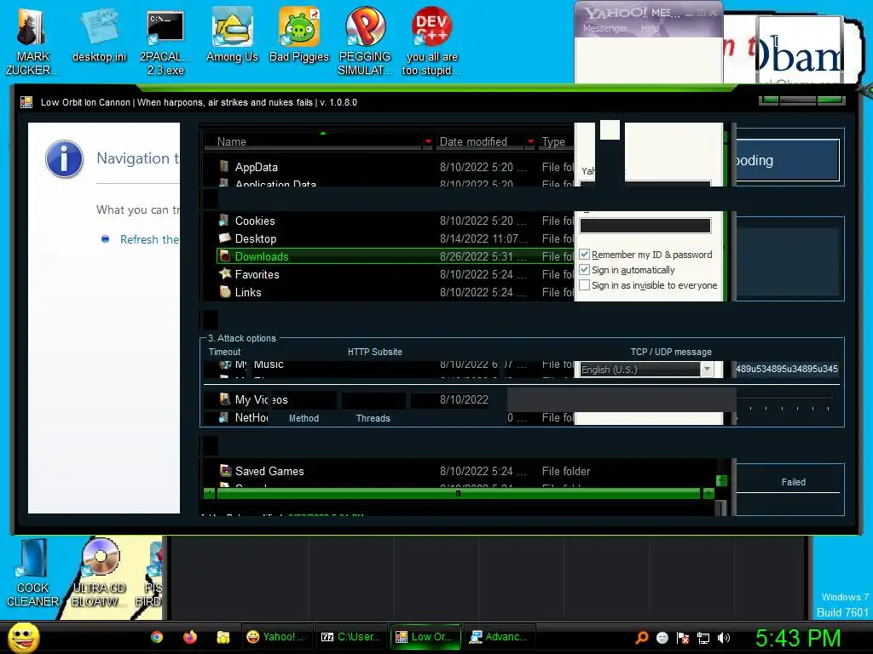The height and width of the screenshot is (654, 873).
Task: Click the green horizontal scrollbar thumb
Action: point(458,493)
